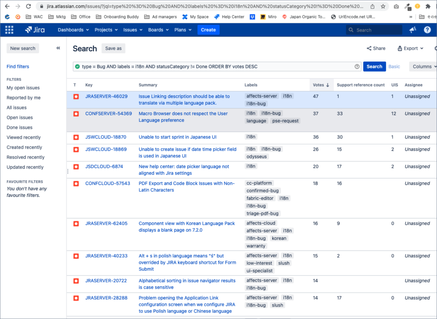This screenshot has height=319, width=437.
Task: Open the browser extensions puzzle icon
Action: click(428, 6)
